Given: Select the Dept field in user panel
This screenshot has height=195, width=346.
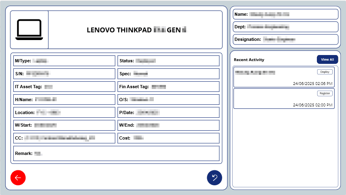Looking at the screenshot, I should coord(285,27).
